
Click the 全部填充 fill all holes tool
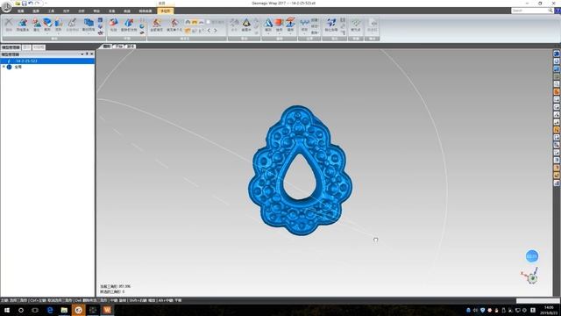click(156, 25)
